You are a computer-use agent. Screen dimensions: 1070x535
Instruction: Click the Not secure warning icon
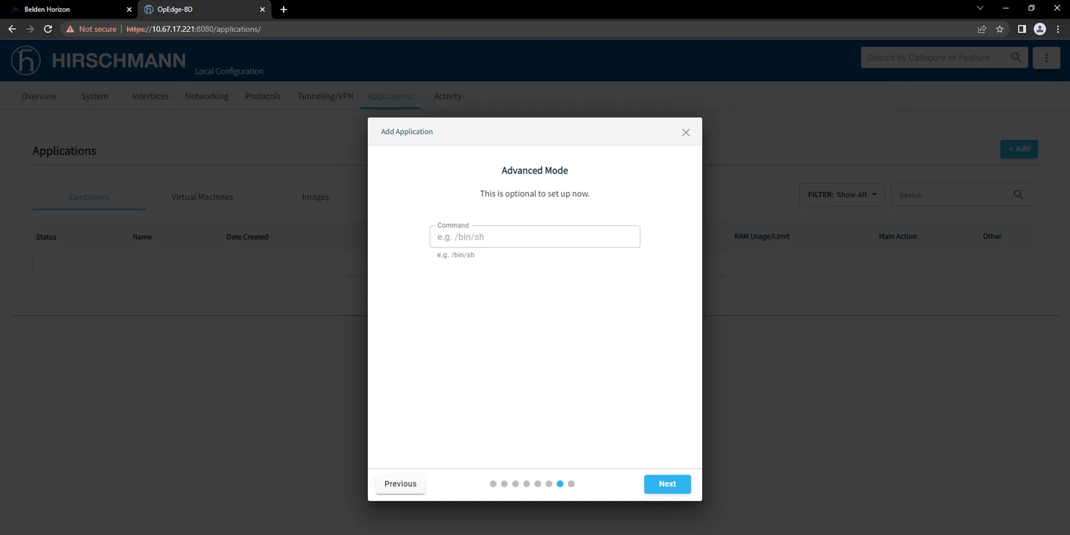pos(70,29)
